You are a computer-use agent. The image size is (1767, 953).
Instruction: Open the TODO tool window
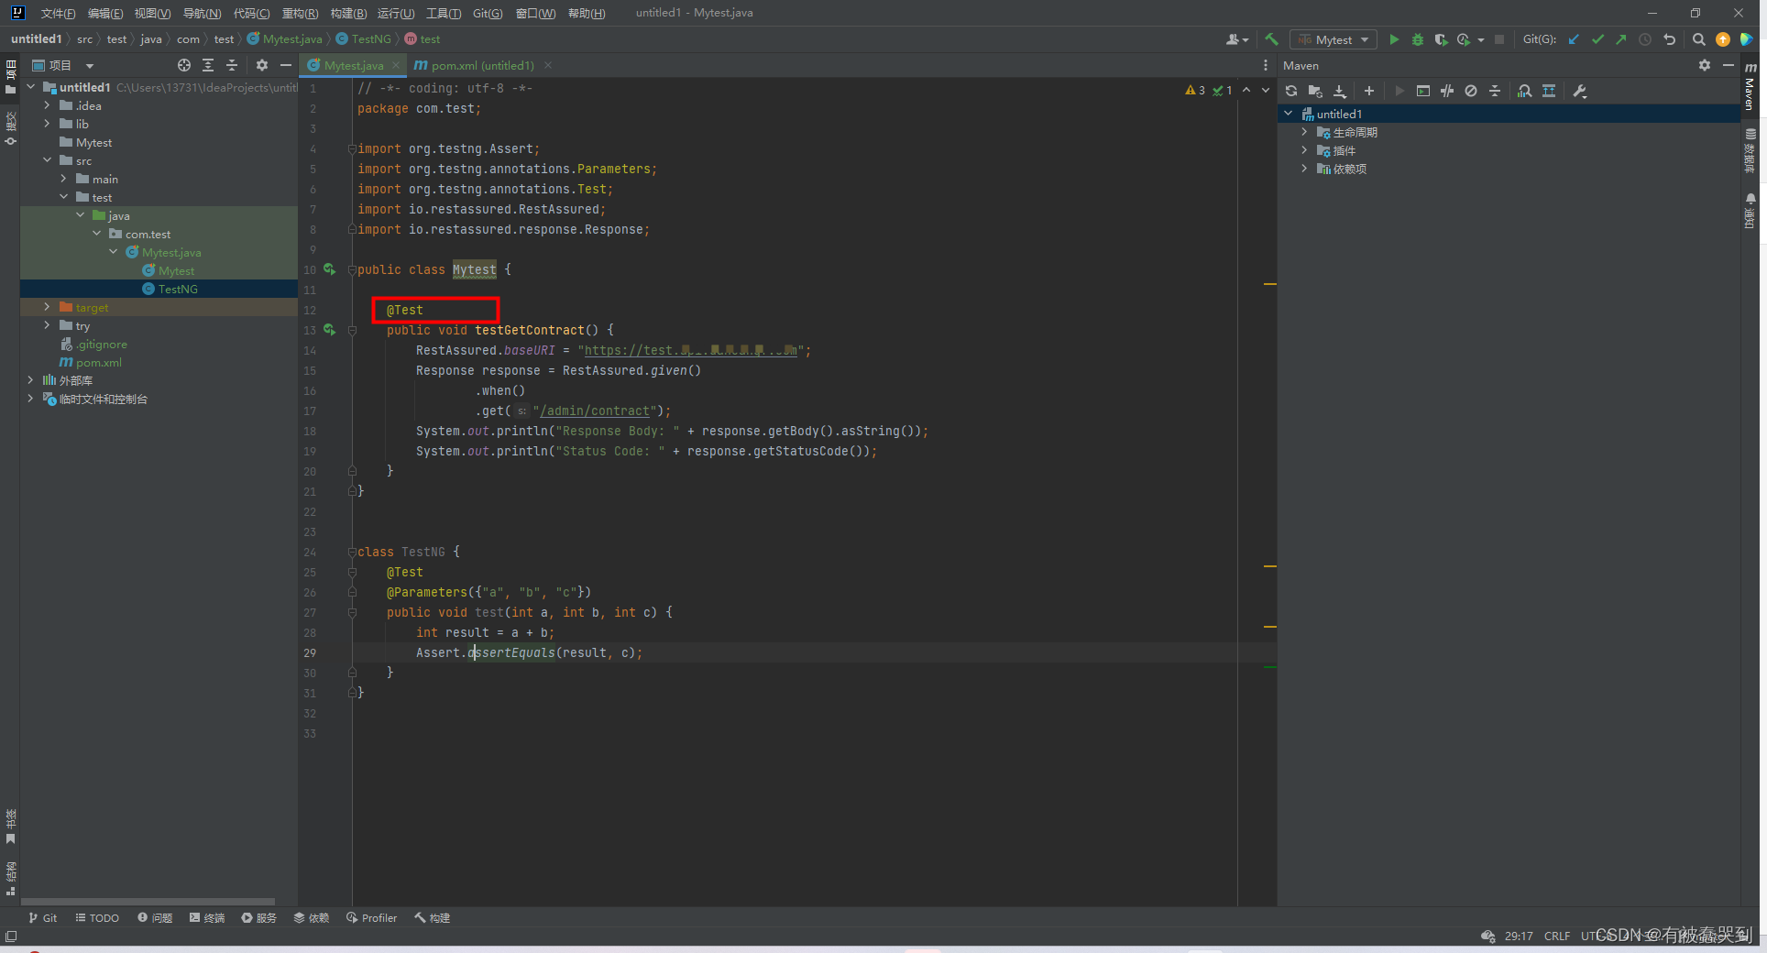click(97, 917)
